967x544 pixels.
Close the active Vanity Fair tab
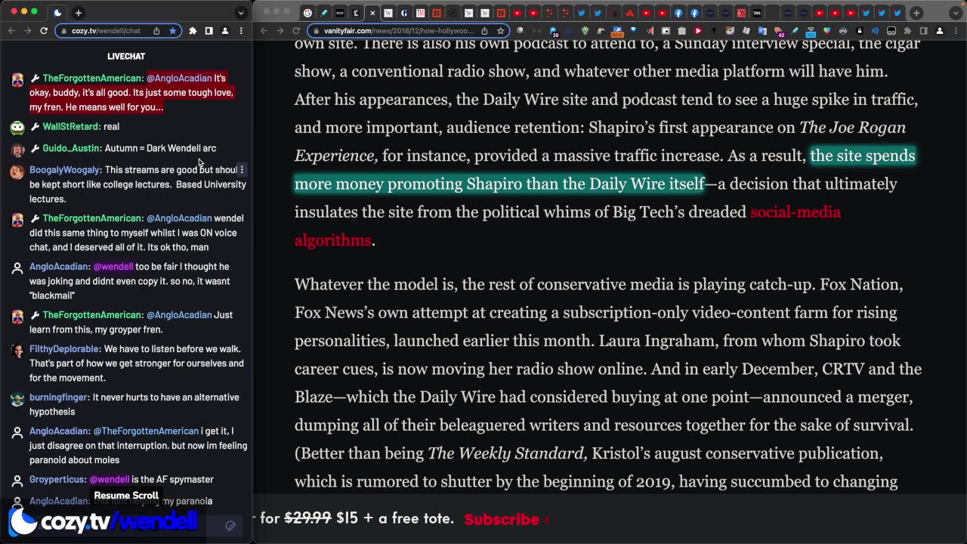[x=372, y=13]
